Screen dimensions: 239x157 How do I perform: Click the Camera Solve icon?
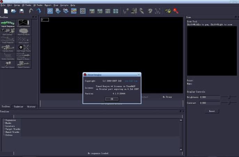click(8, 47)
